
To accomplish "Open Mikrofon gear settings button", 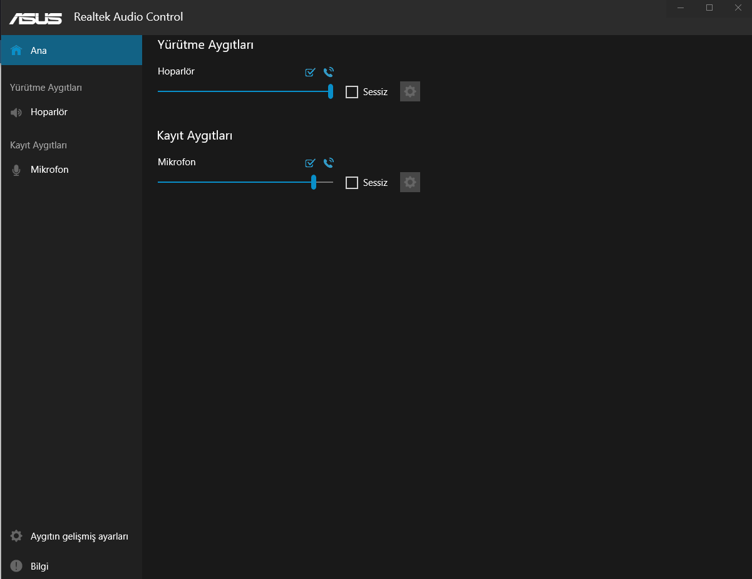I will tap(410, 183).
